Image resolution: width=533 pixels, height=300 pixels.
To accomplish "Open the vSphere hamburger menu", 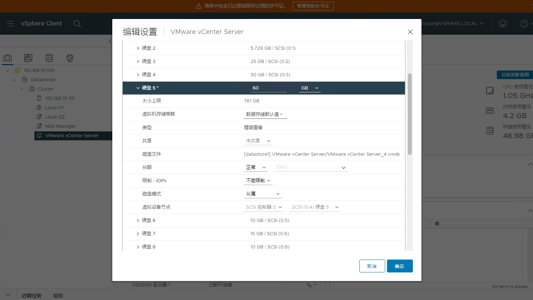I will pos(10,24).
